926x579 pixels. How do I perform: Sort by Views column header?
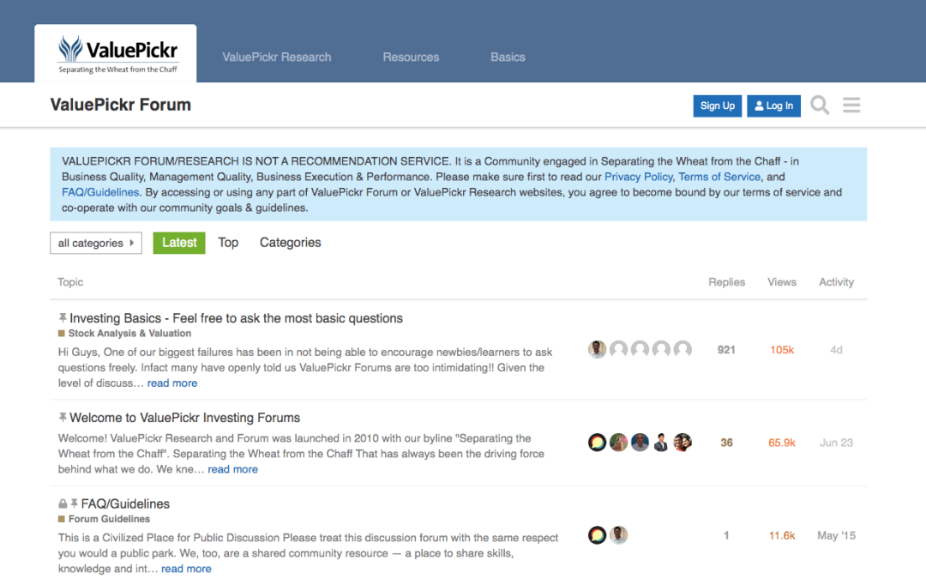pyautogui.click(x=782, y=282)
